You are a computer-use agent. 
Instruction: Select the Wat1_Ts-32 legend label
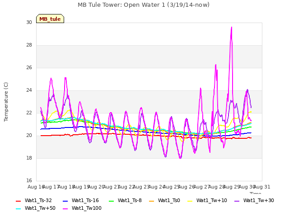pyautogui.click(x=38, y=200)
